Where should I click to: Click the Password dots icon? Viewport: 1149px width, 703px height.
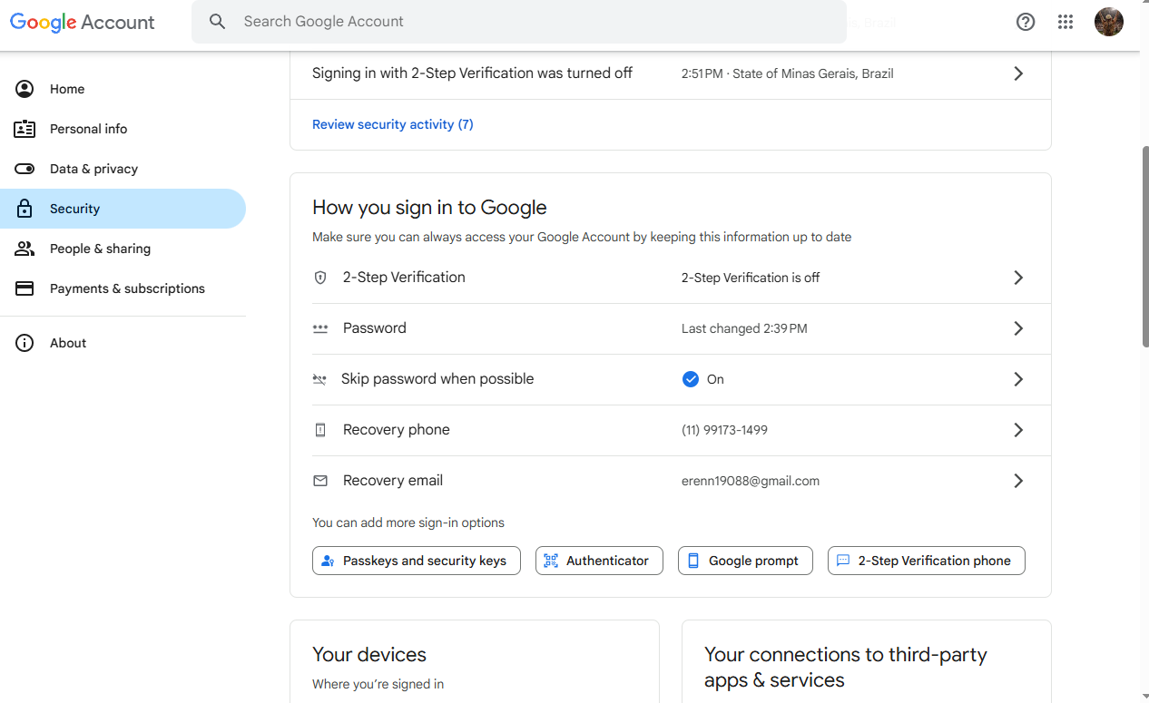pyautogui.click(x=320, y=328)
